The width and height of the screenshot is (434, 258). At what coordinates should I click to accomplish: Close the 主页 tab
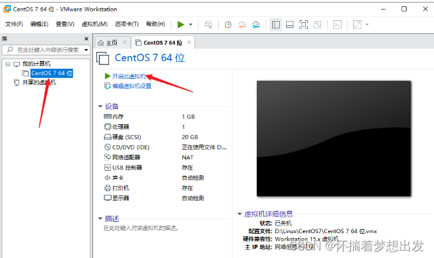(x=125, y=42)
